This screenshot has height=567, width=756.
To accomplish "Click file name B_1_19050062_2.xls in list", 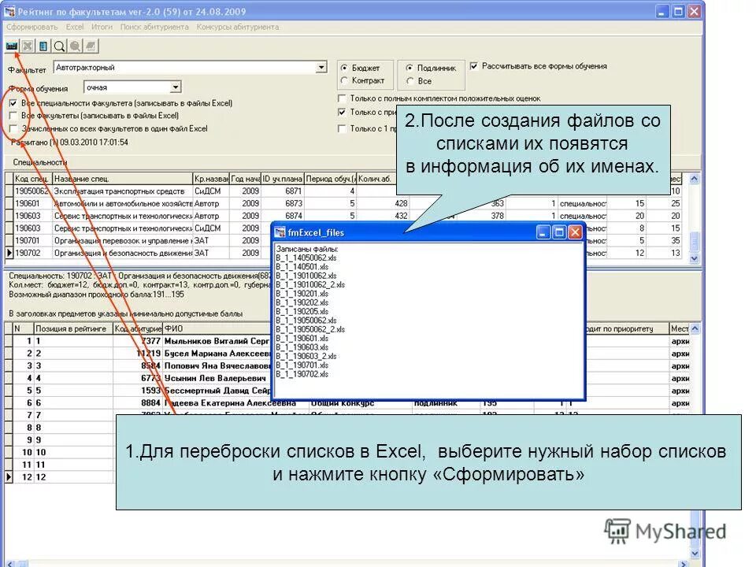I will [310, 329].
